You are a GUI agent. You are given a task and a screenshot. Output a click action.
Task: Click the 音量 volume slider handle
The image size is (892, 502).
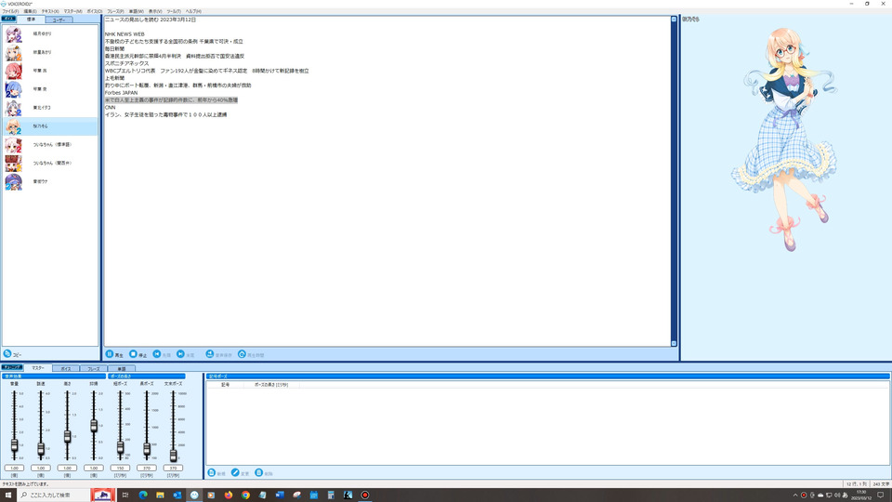point(14,445)
